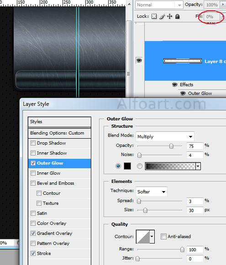Enable the Color Overlay checkbox
The width and height of the screenshot is (226, 265).
tap(33, 223)
